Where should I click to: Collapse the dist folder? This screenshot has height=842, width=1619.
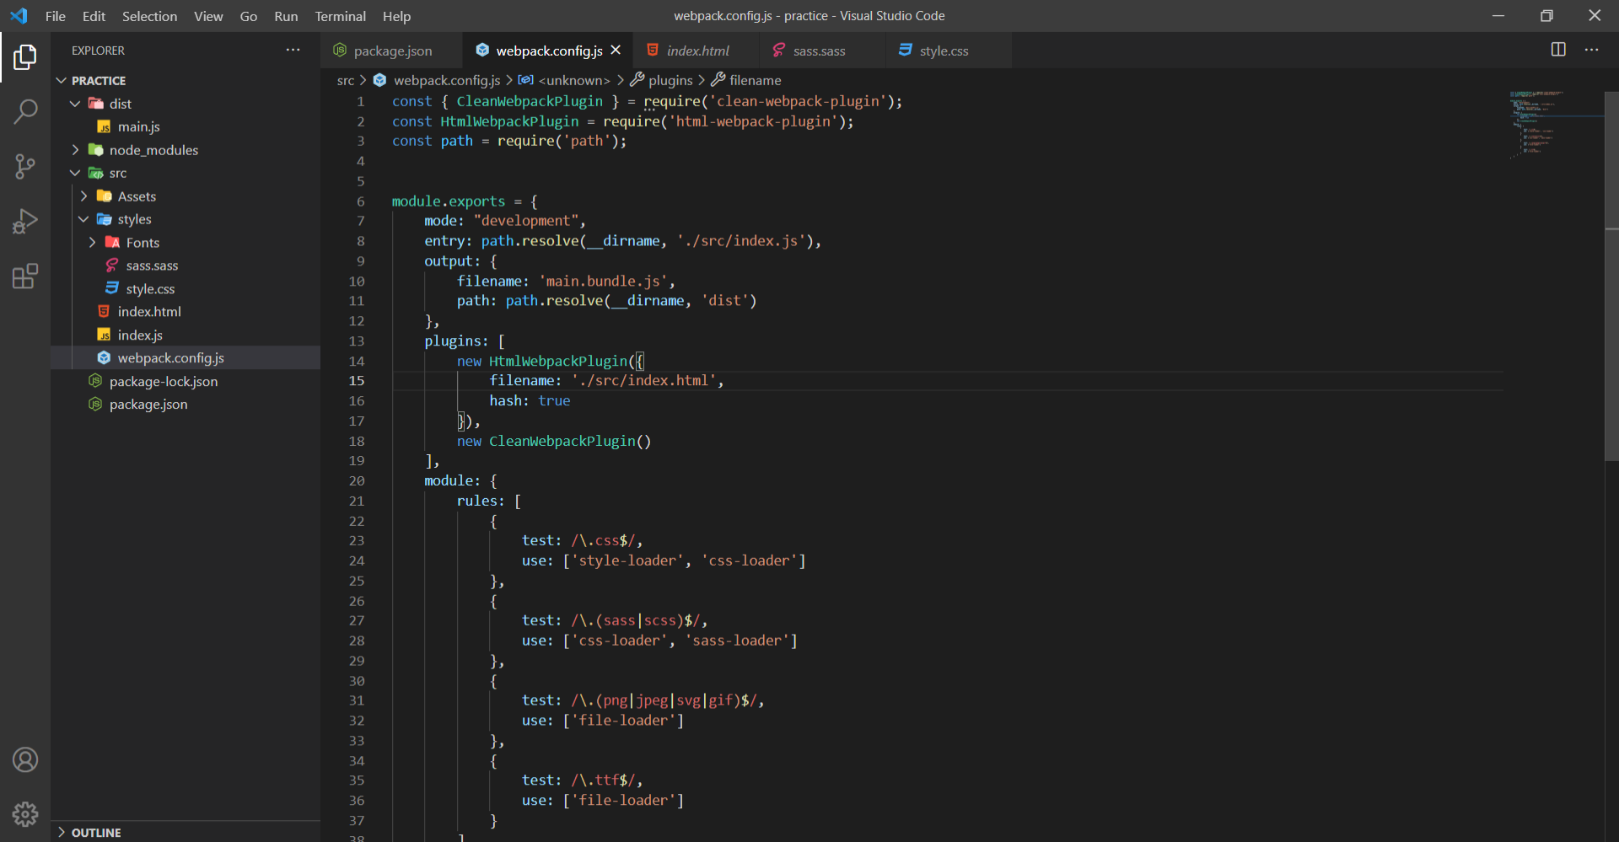[186, 104]
